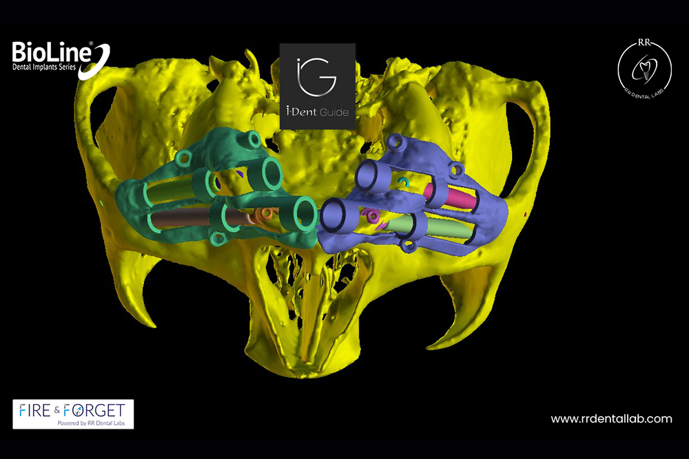Click the Fire & Forget badge
The height and width of the screenshot is (459, 689).
point(73,414)
